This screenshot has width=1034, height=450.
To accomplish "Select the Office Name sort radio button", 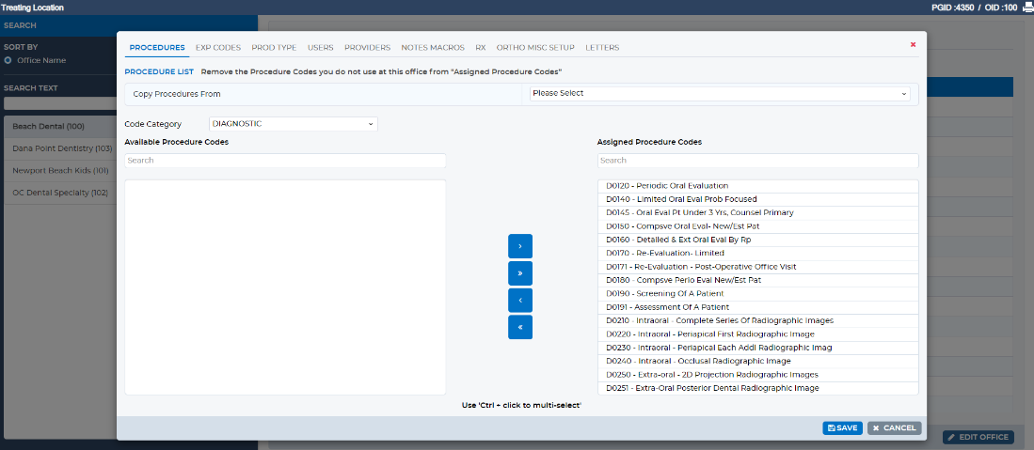I will tap(8, 60).
